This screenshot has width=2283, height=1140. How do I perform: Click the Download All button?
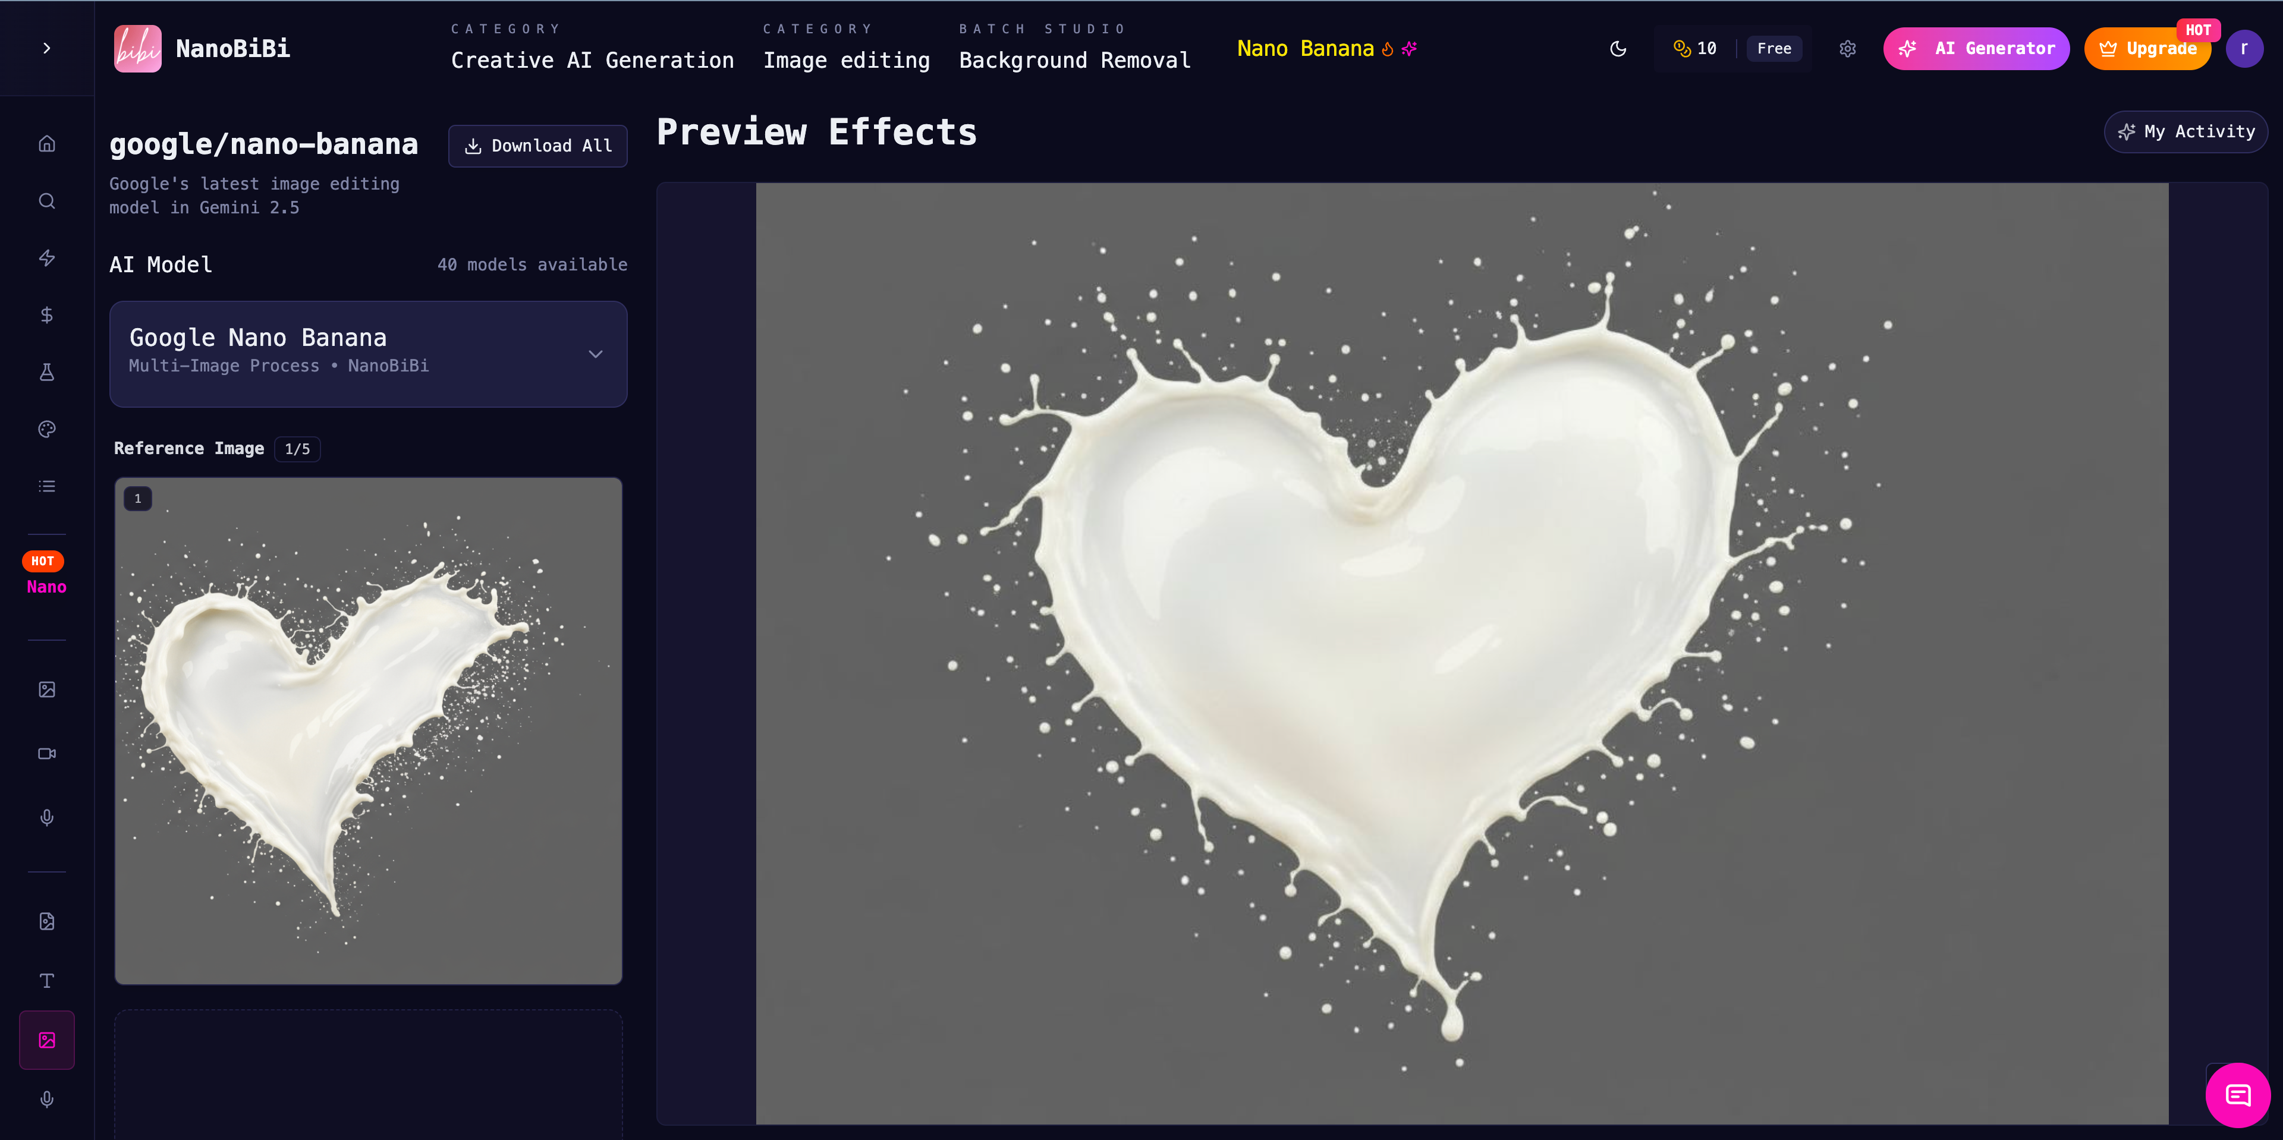tap(538, 146)
